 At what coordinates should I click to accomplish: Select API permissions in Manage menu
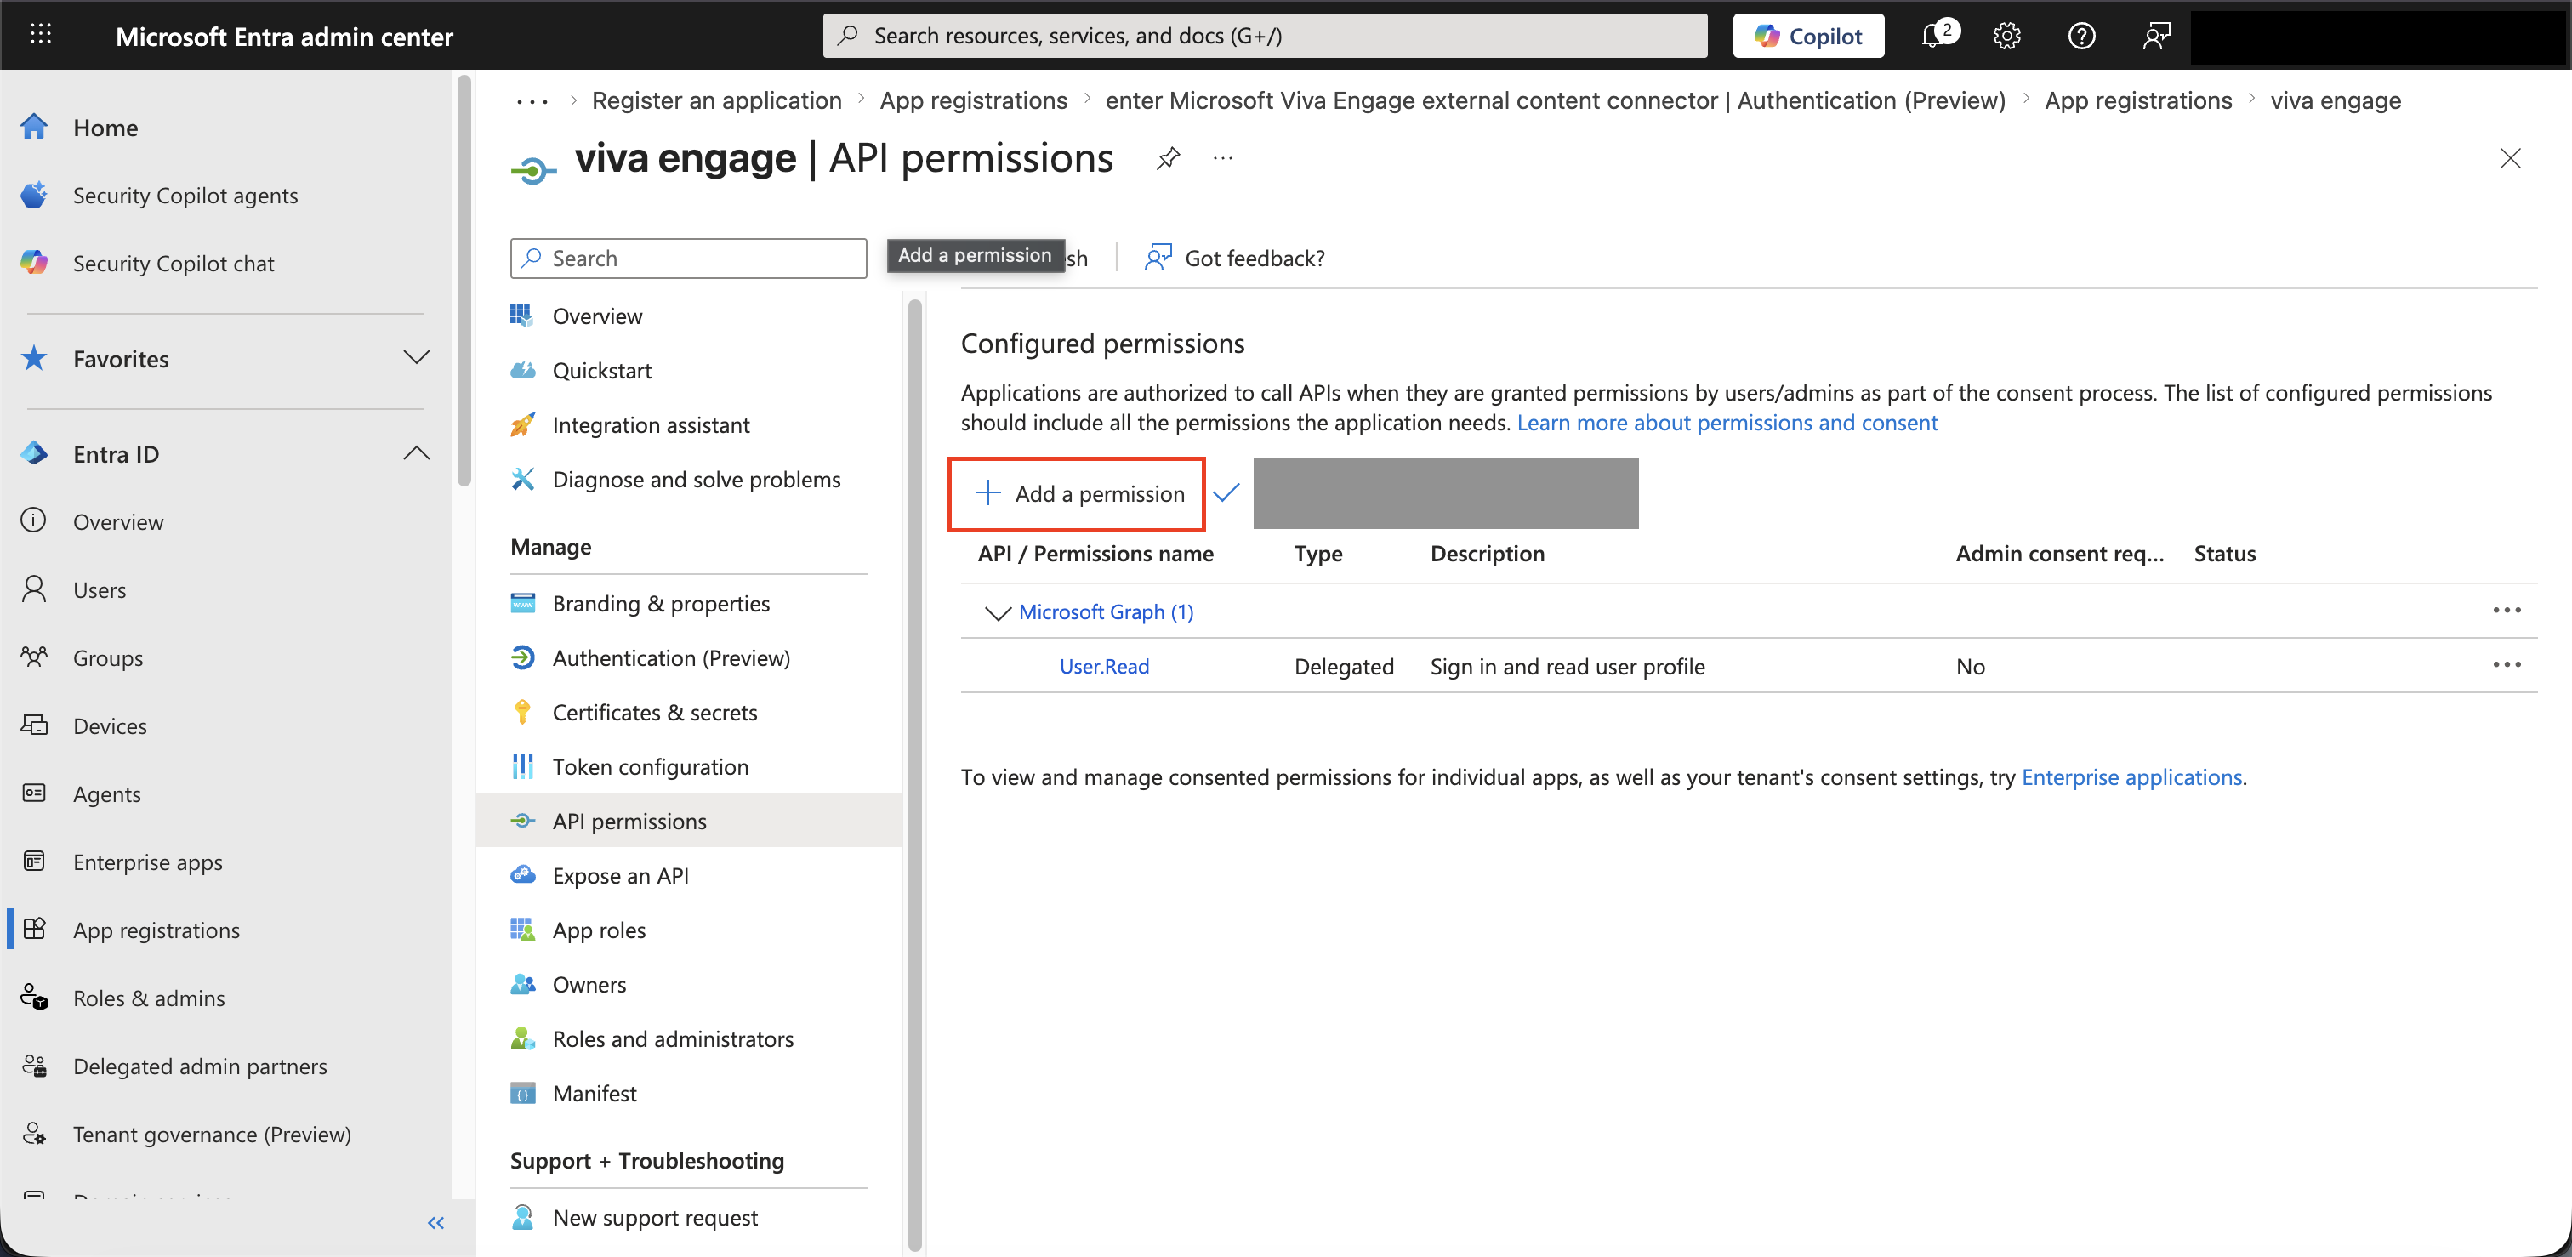(629, 821)
